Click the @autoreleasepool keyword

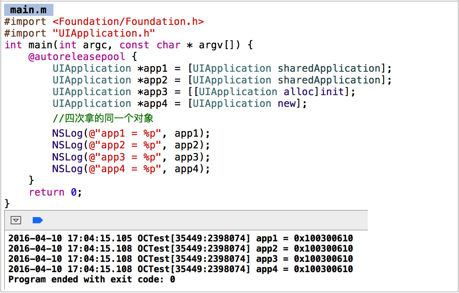[77, 57]
